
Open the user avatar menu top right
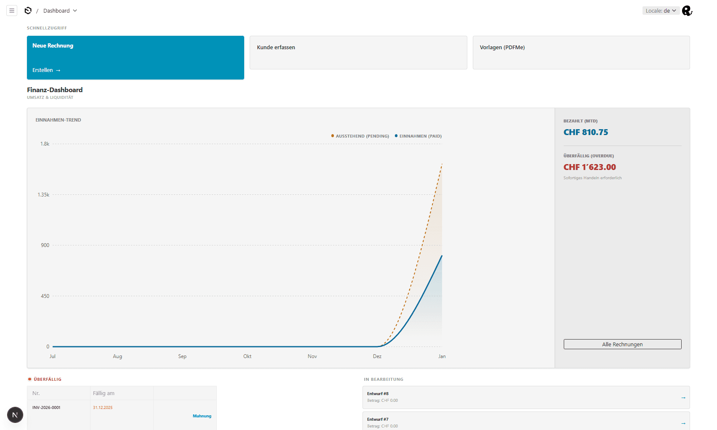pos(687,11)
